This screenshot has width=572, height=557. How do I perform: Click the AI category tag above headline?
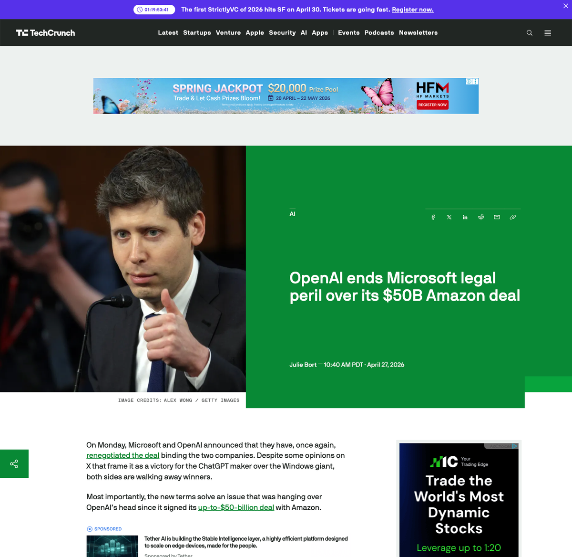pyautogui.click(x=292, y=214)
